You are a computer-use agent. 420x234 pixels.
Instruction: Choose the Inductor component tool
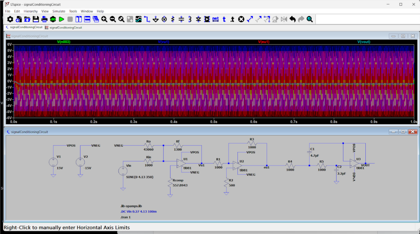pos(190,19)
